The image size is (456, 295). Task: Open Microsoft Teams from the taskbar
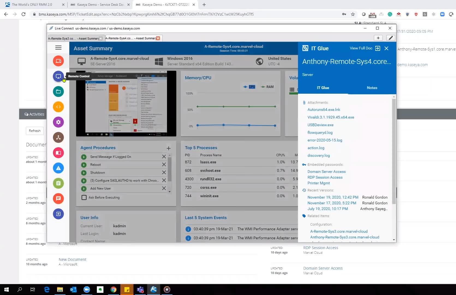point(140,290)
